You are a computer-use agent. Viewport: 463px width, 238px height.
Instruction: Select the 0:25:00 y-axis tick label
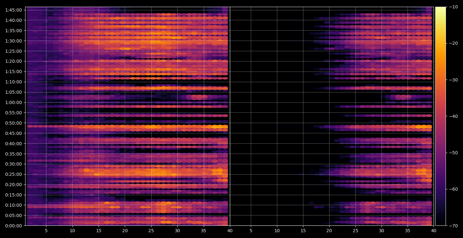(14, 174)
